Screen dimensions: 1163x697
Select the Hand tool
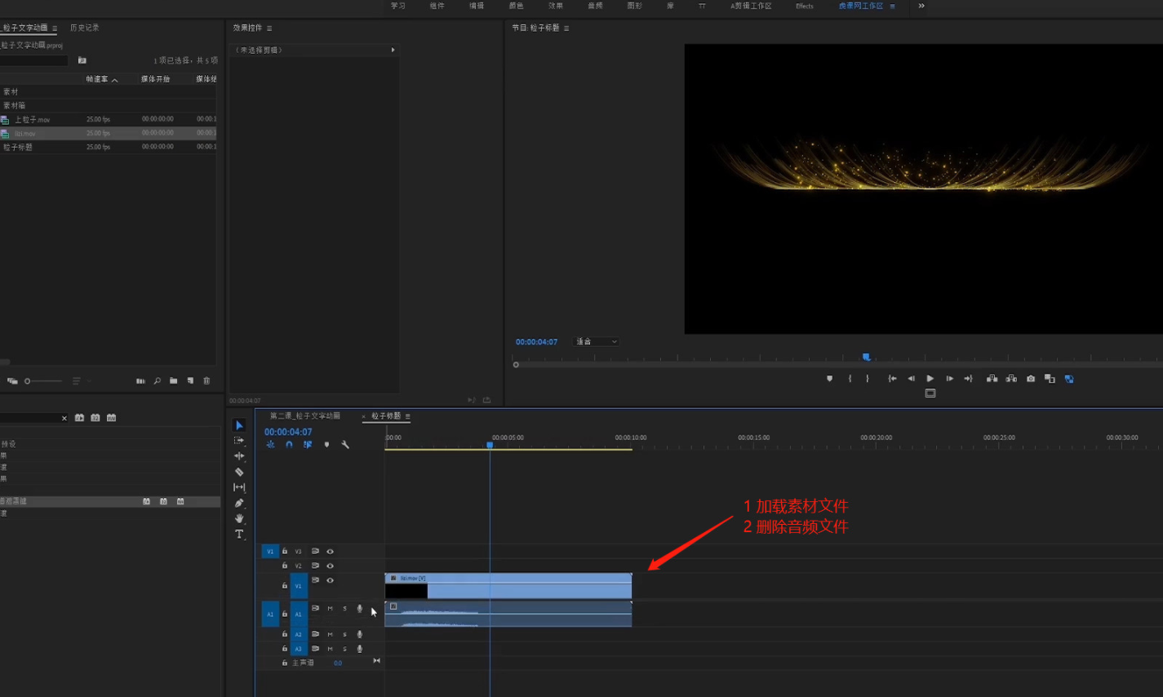click(239, 518)
